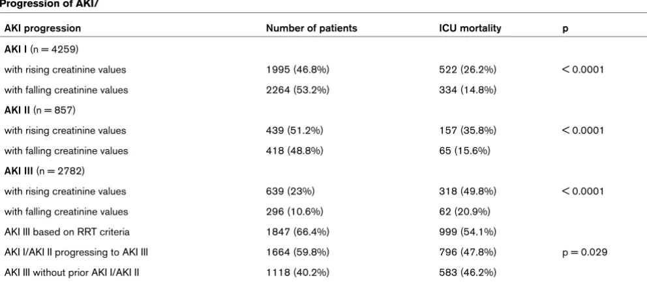Screen dimensions: 647x282
Task: Select 'AKI III without prior AKI I/AKI II'
Action: [73, 272]
